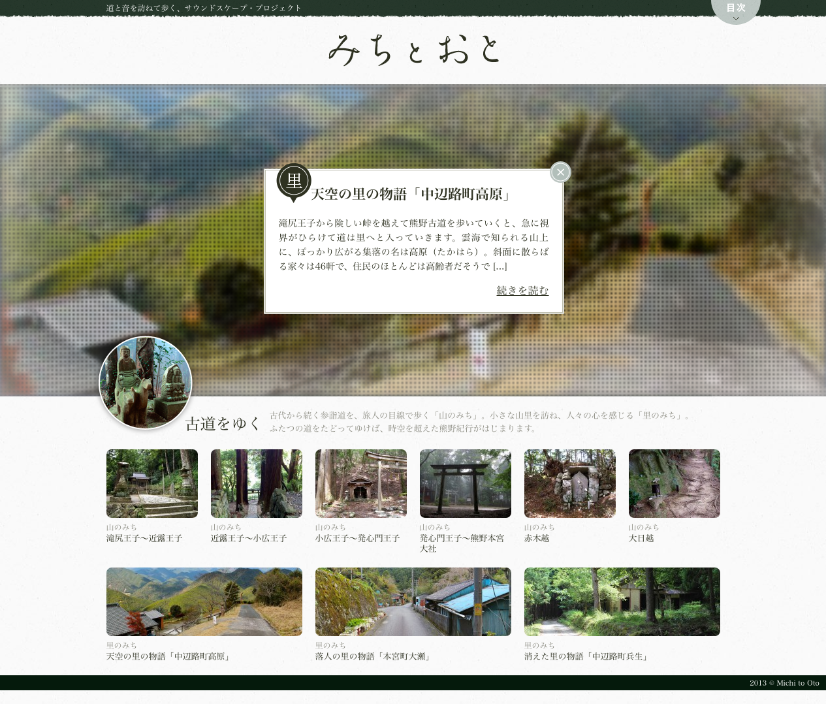
Task: Open the 小広王子〜発心門王子 thumbnail
Action: coord(361,483)
